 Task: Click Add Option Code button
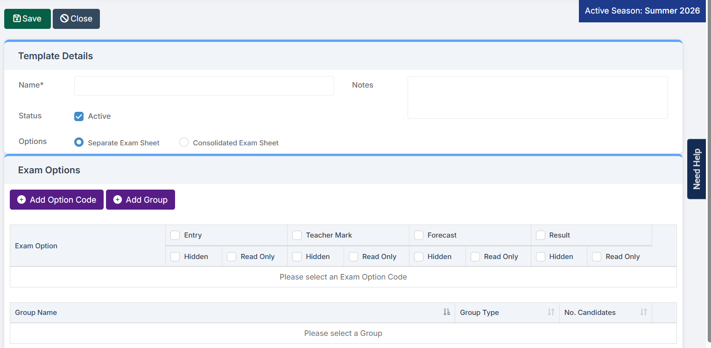[x=56, y=200]
